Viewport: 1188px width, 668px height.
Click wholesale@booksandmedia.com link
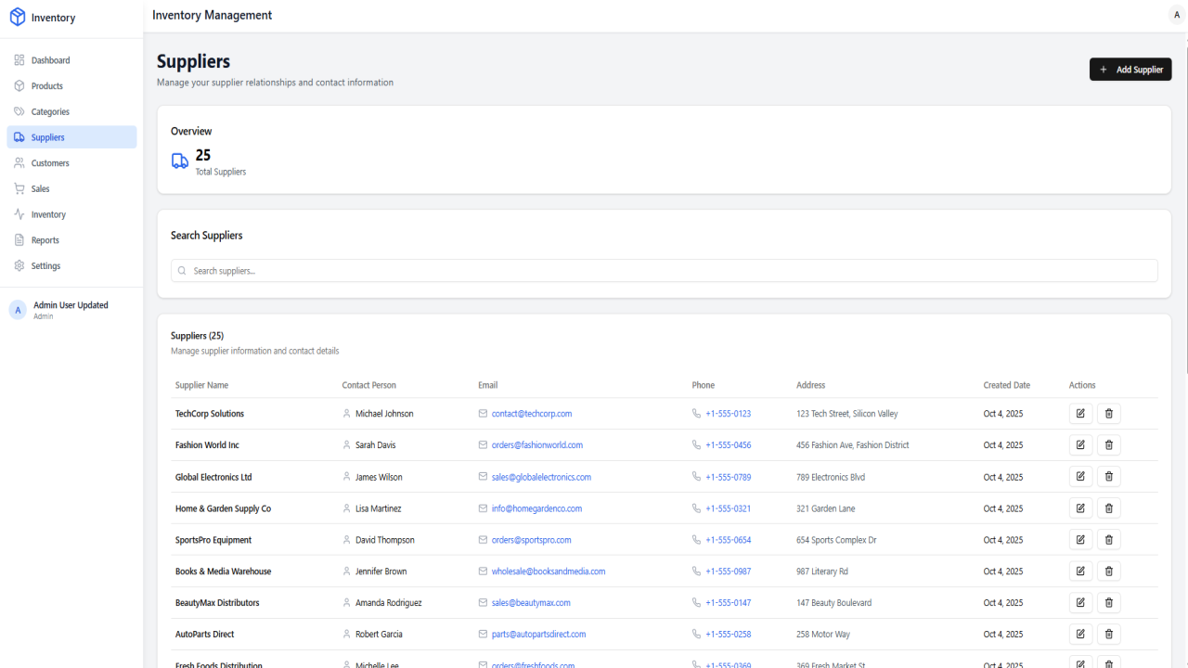point(549,572)
